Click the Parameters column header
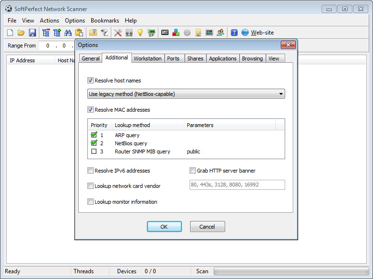 point(230,125)
